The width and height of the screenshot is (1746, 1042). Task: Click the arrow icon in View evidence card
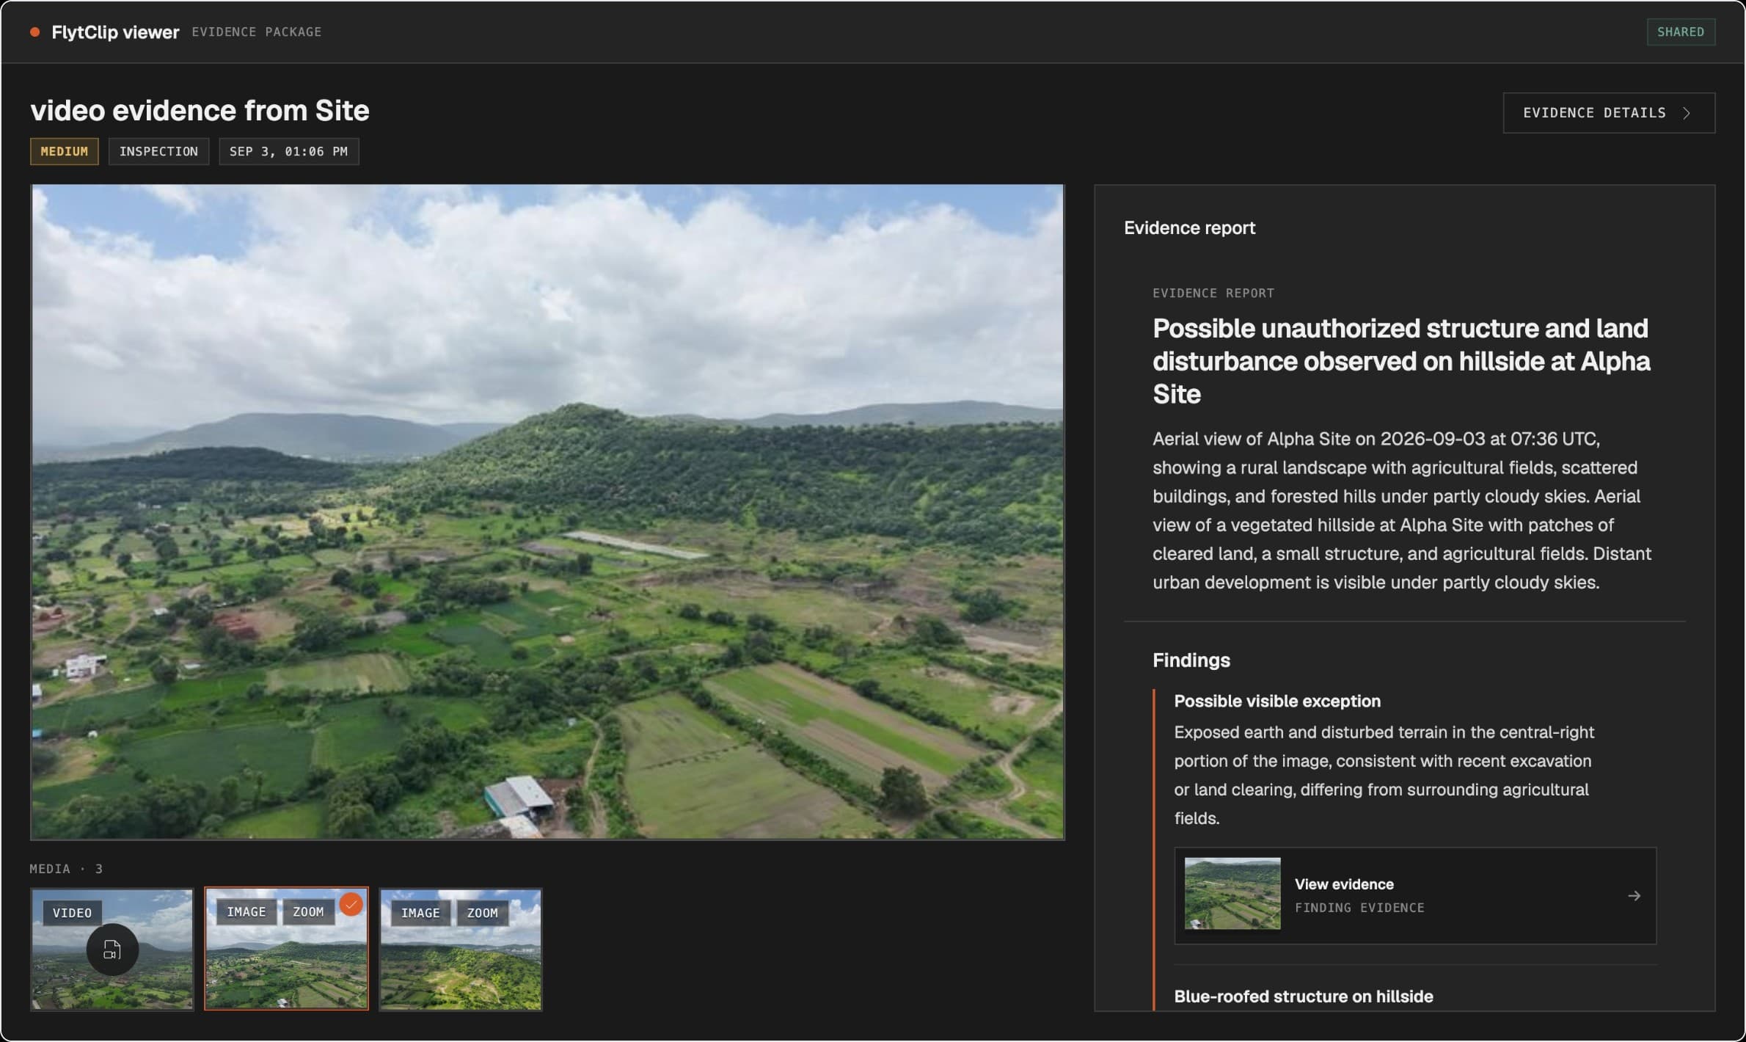click(1634, 896)
